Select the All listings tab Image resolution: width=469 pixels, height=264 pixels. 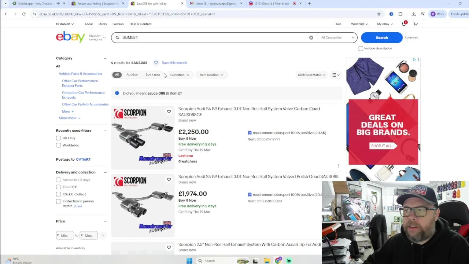point(117,75)
